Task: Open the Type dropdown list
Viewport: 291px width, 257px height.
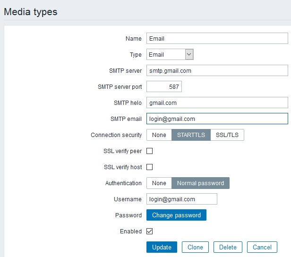Action: pos(170,54)
